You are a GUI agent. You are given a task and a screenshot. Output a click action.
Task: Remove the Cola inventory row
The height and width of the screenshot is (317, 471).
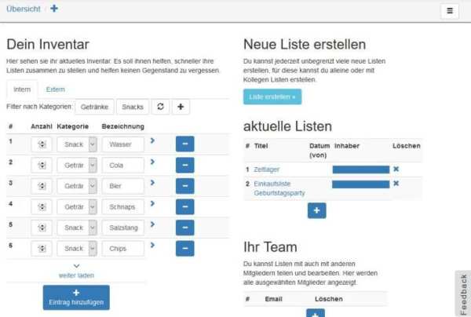(x=185, y=165)
